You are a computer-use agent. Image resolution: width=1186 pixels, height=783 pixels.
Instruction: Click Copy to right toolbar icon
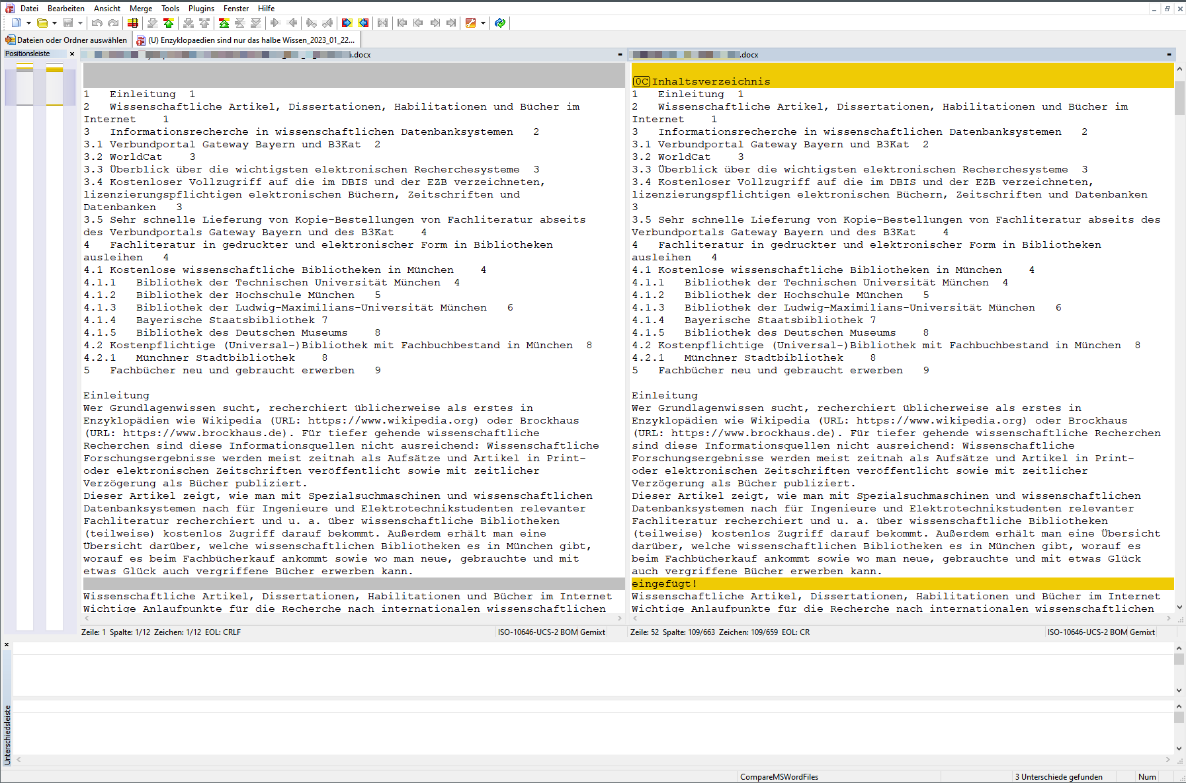point(276,23)
